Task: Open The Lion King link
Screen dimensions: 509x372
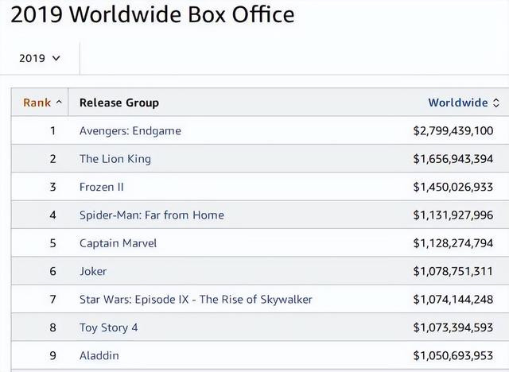Action: point(115,159)
